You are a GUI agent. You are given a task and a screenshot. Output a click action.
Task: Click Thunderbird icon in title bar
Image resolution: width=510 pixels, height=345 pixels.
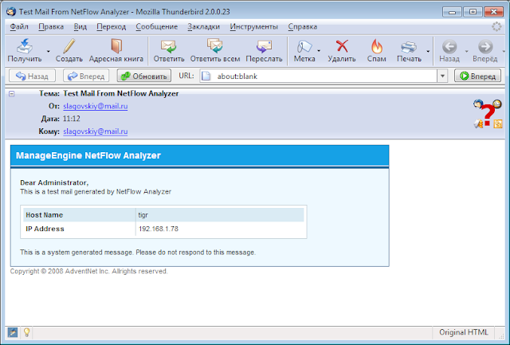click(11, 12)
